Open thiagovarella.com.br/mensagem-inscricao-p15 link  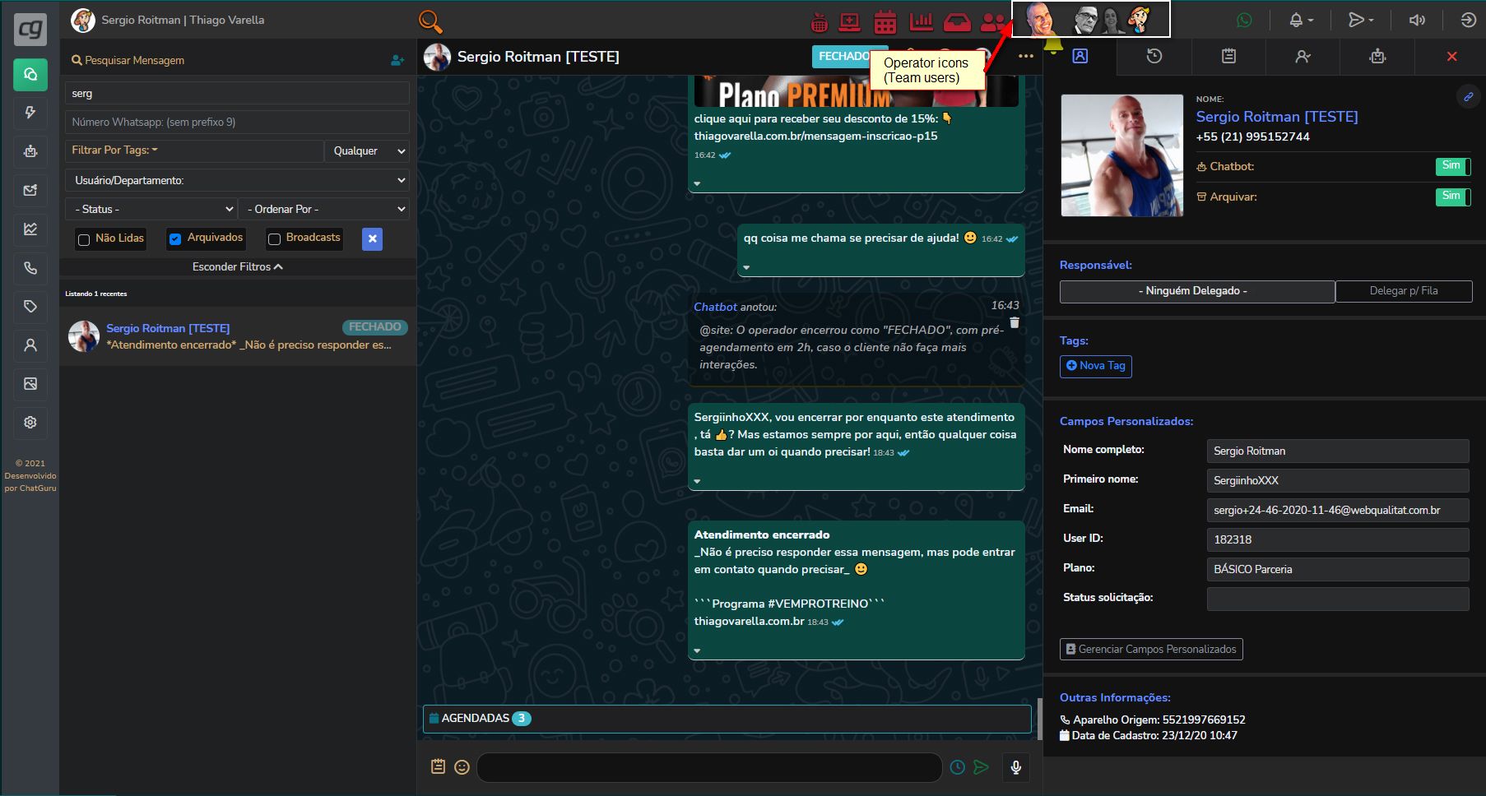815,137
